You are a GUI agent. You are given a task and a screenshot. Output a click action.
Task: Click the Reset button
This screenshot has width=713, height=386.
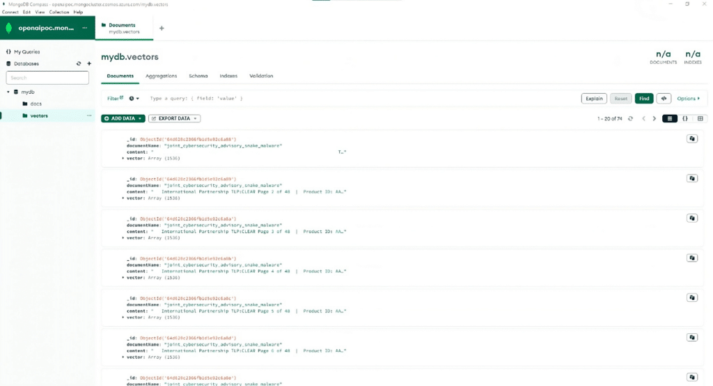[x=620, y=99]
